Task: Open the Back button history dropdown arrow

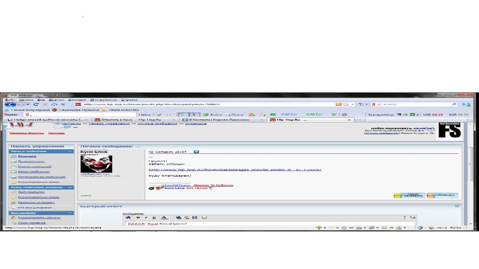Action: (28, 104)
